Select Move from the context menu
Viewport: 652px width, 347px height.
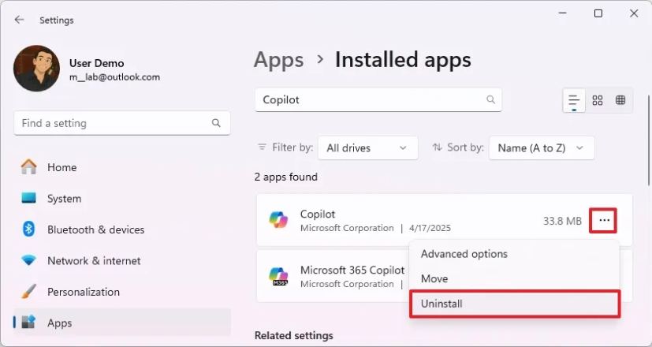pos(434,278)
